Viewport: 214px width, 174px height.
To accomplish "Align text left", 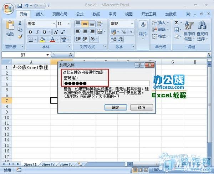I will click(x=78, y=32).
